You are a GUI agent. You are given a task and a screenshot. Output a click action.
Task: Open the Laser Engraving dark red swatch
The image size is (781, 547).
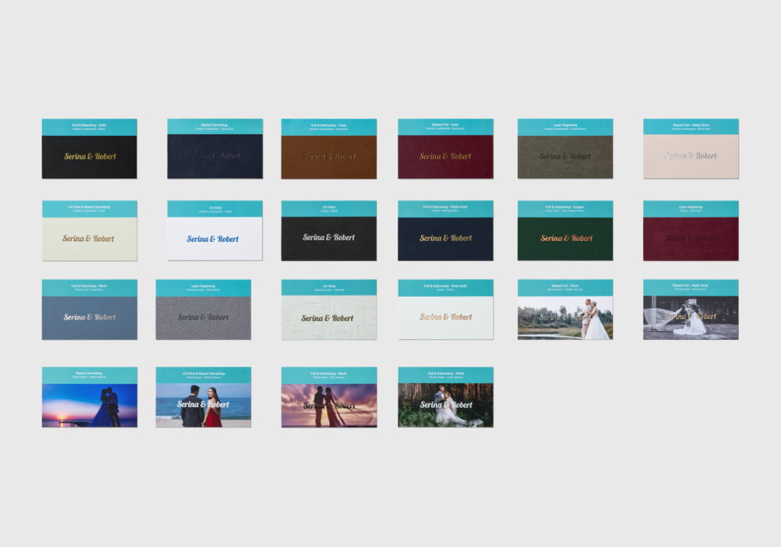click(x=691, y=231)
